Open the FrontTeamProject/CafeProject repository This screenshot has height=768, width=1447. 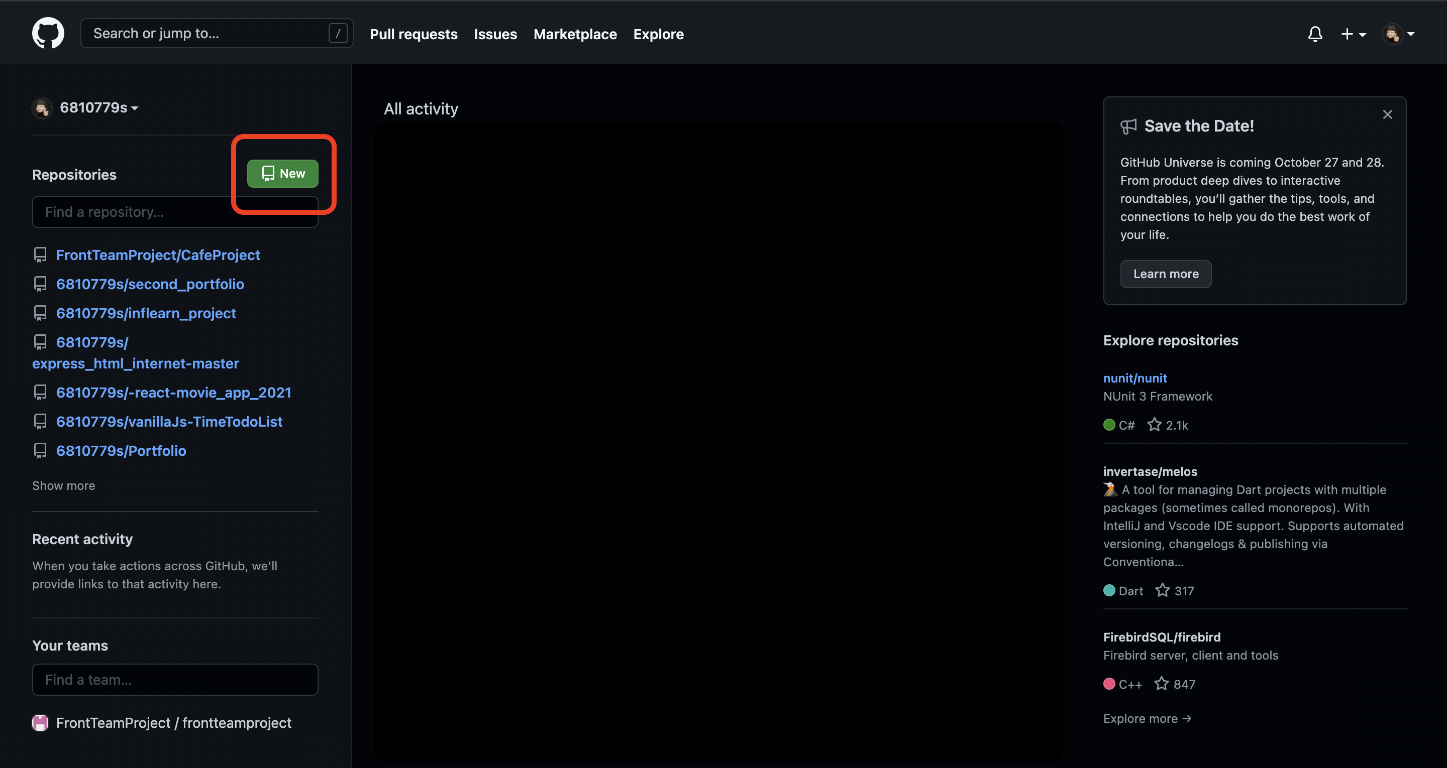point(158,255)
